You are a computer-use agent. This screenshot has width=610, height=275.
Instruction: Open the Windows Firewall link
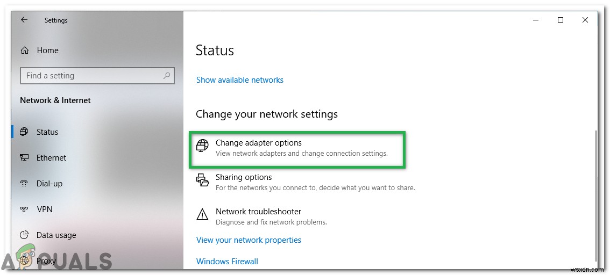[x=227, y=262]
